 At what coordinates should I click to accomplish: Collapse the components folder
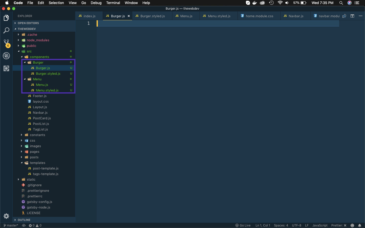[44, 57]
